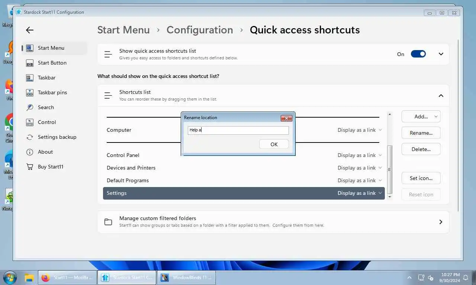
Task: Click the Control sidebar icon
Action: (x=30, y=122)
